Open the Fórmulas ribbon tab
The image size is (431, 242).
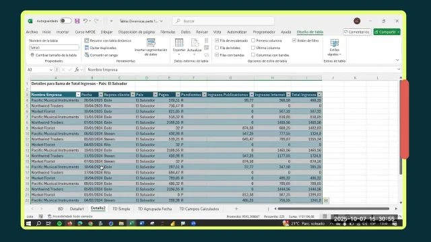[x=168, y=32]
